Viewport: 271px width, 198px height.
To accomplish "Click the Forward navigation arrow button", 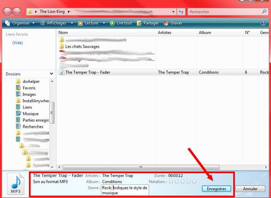I will pyautogui.click(x=17, y=12).
